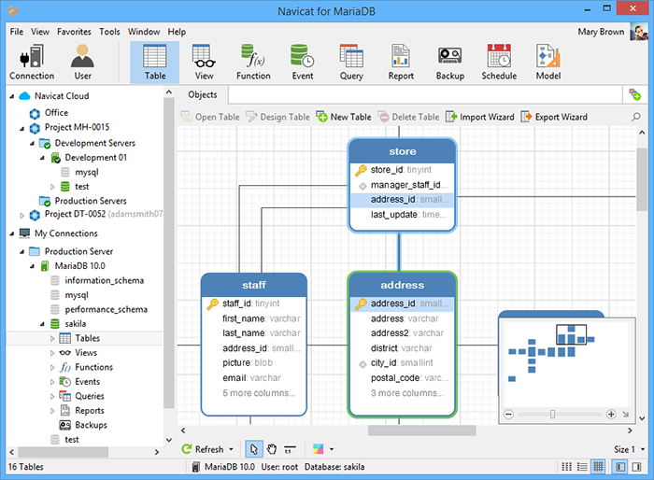Screen dimensions: 654x480
Task: Select the staff table header
Action: [253, 285]
